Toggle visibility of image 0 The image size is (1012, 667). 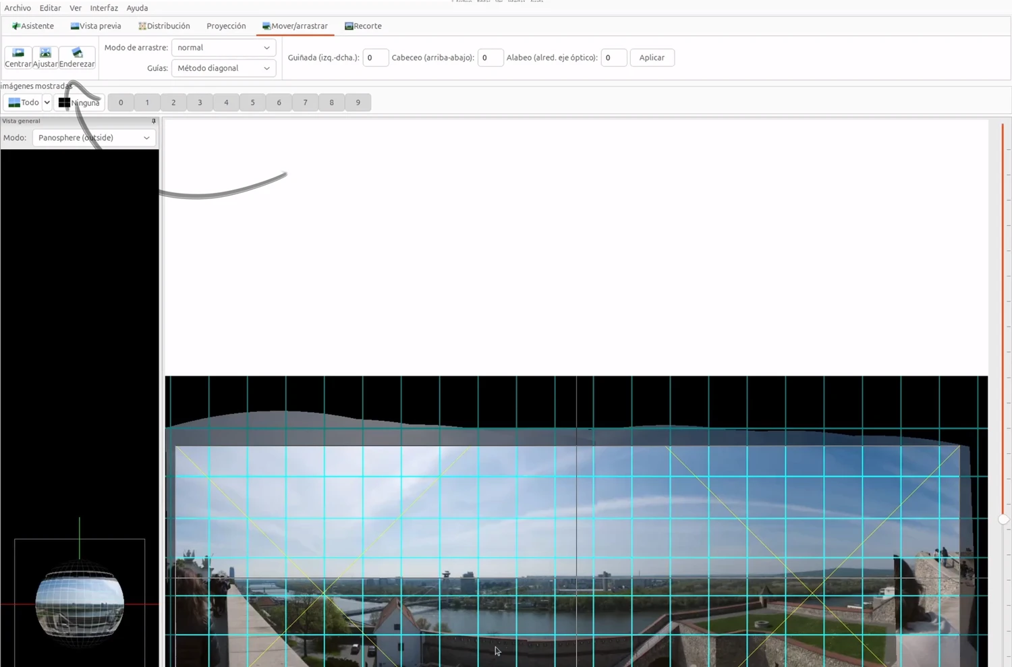pos(121,103)
